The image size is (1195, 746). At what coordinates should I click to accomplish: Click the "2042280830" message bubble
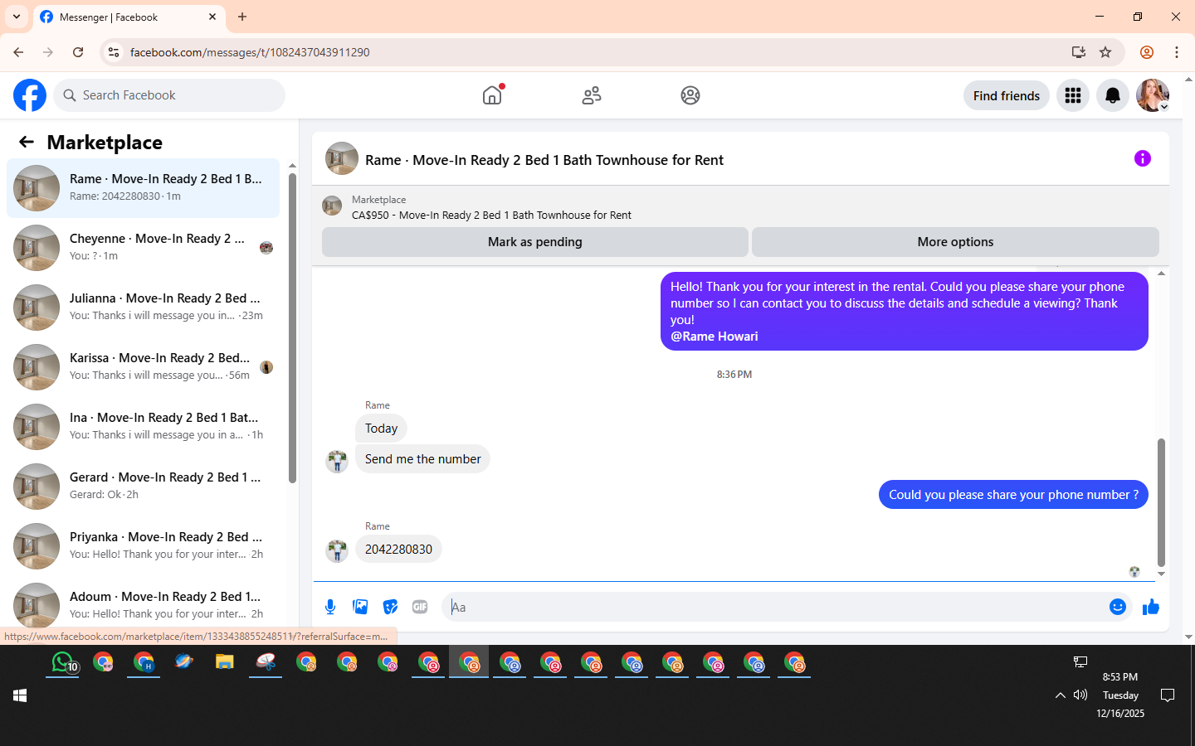[398, 549]
